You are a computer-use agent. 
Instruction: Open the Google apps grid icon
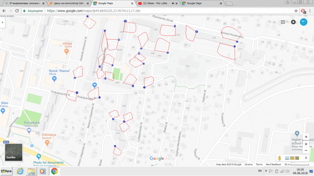click(x=283, y=22)
